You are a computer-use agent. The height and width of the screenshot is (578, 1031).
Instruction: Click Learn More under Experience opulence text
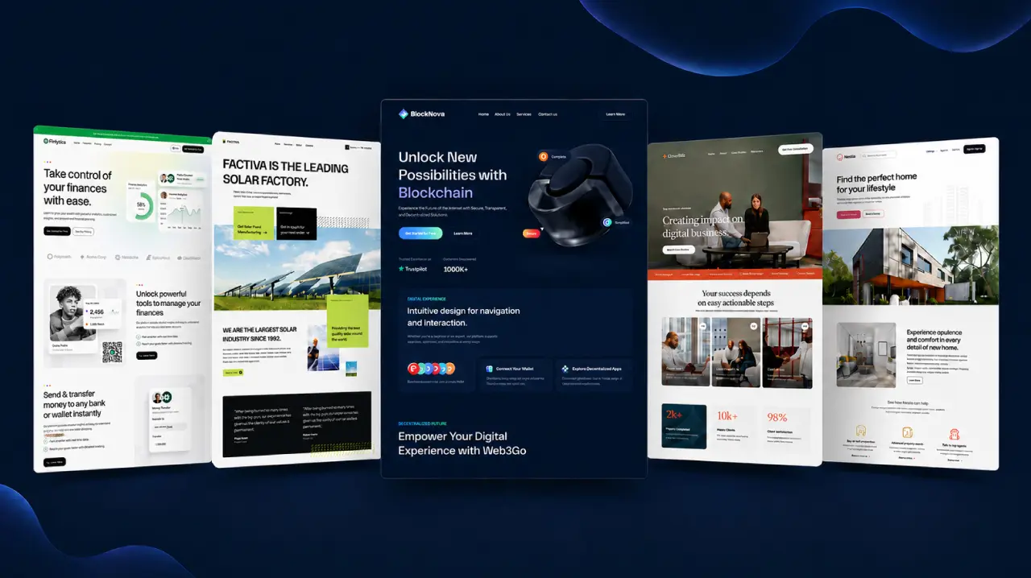pyautogui.click(x=914, y=380)
